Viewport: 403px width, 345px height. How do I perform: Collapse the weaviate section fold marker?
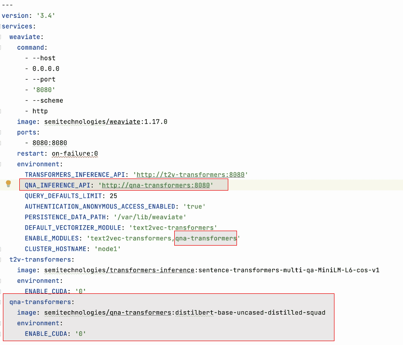(x=1, y=37)
